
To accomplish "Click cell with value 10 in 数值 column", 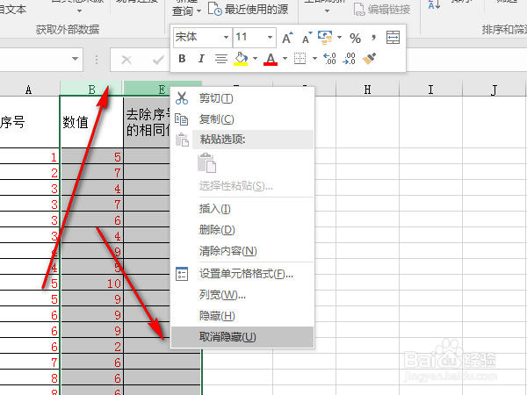I will click(x=91, y=284).
